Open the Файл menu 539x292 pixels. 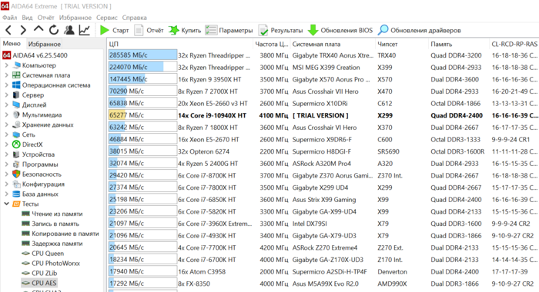coord(9,18)
